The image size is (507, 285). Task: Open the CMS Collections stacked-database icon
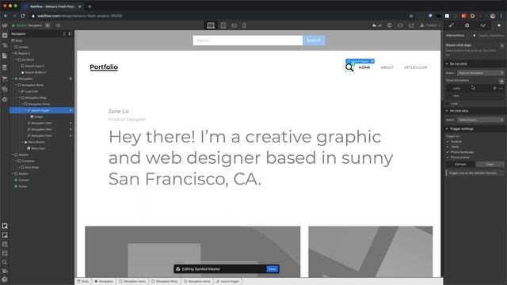[5, 67]
